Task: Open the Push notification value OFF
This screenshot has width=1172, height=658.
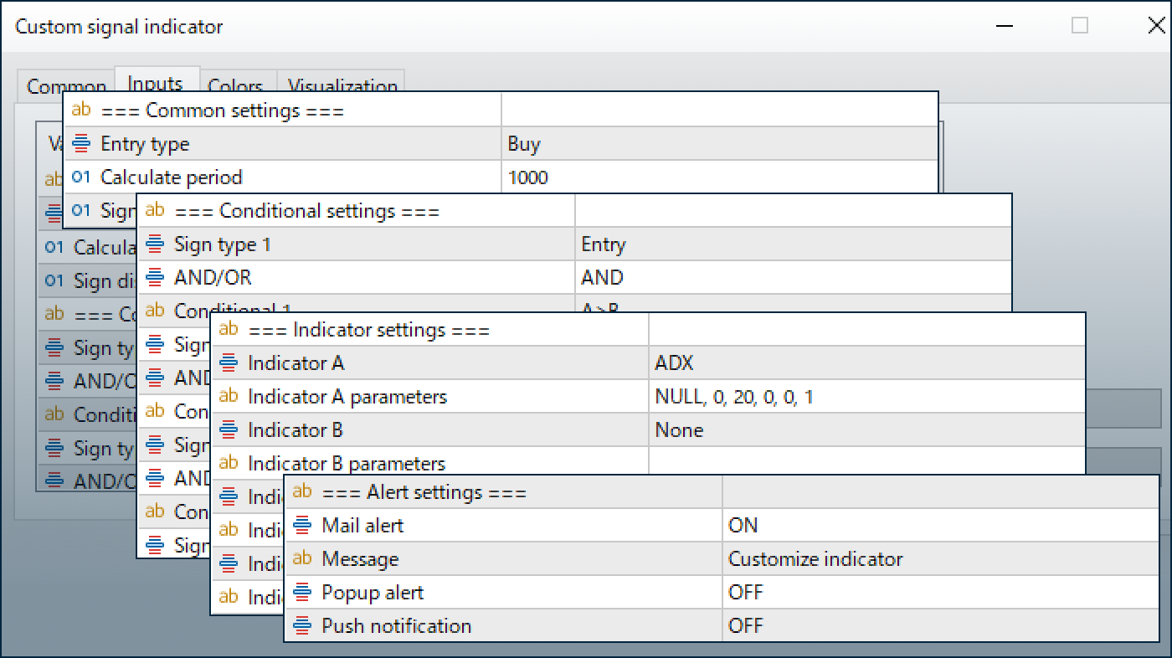Action: point(940,626)
